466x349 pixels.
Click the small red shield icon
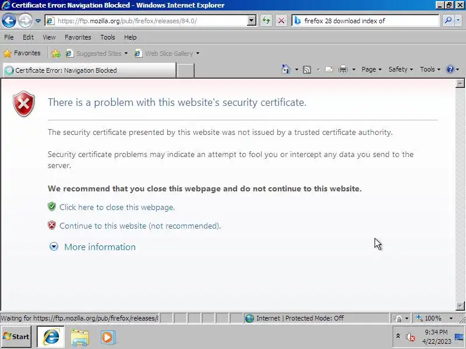[52, 225]
